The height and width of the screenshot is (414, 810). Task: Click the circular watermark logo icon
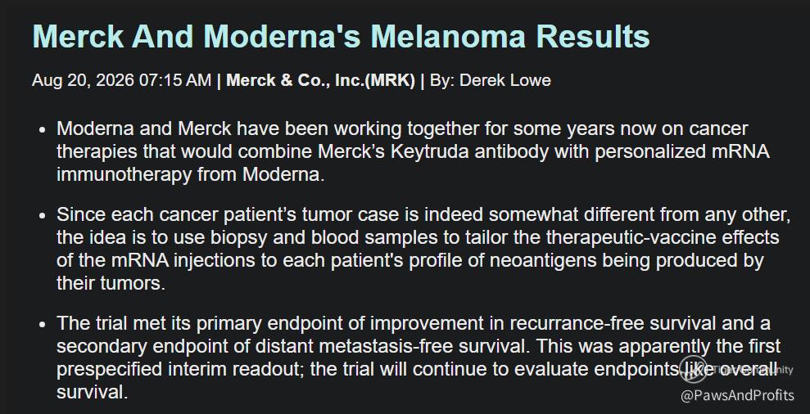coord(693,369)
